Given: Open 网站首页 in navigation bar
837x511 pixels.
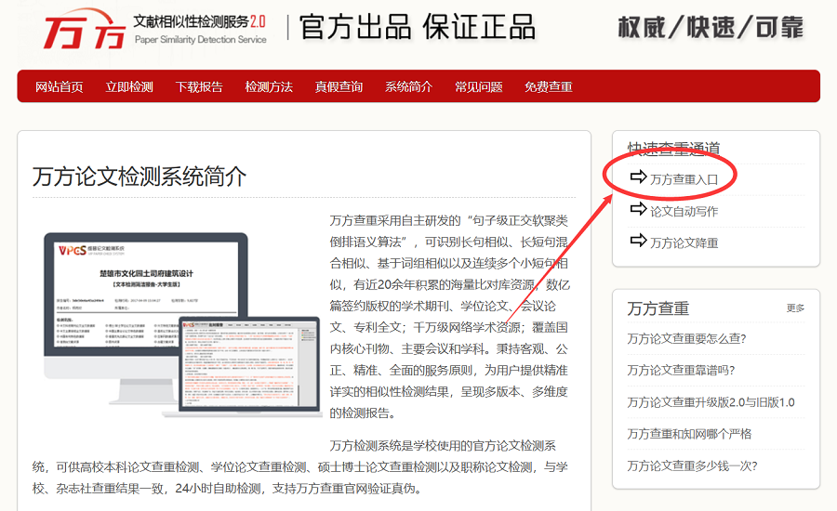Looking at the screenshot, I should (x=60, y=86).
